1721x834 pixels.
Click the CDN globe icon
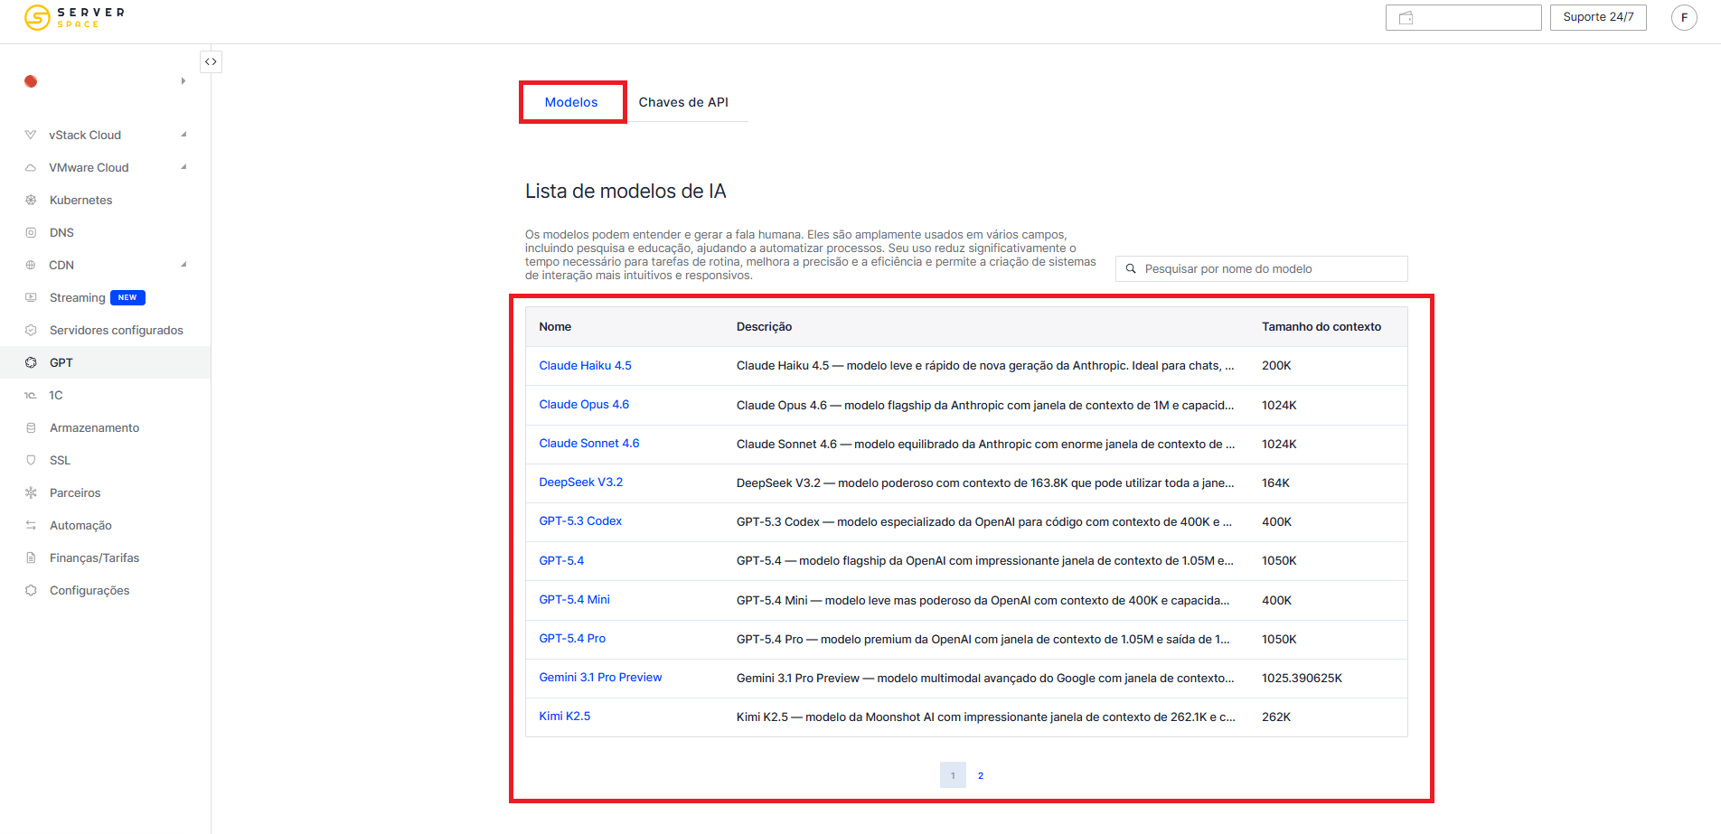[x=31, y=265]
